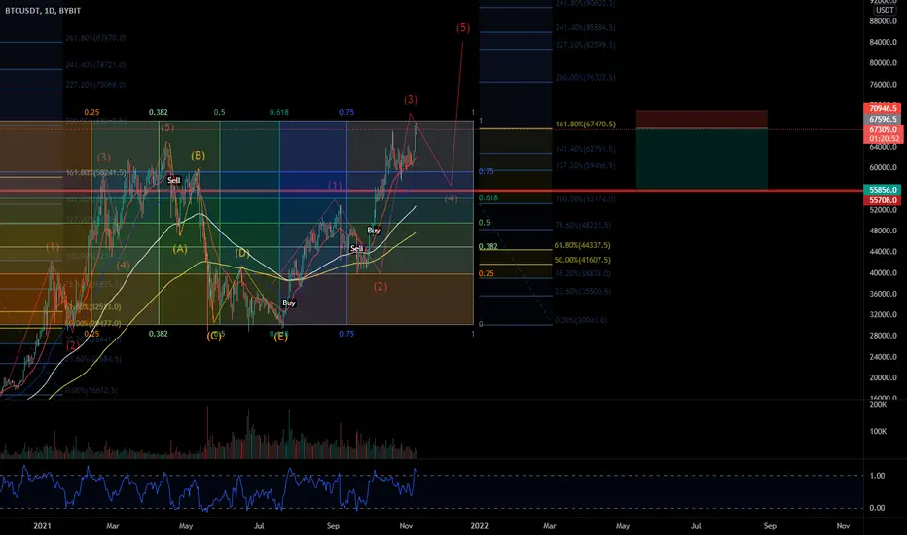Select the green 55856.0 price tag
This screenshot has width=907, height=535.
coord(883,190)
